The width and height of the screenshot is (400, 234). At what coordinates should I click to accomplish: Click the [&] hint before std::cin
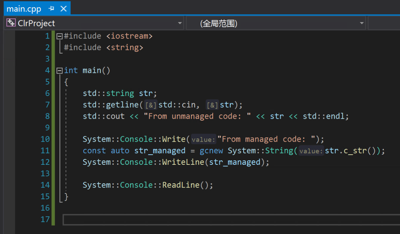pyautogui.click(x=151, y=105)
